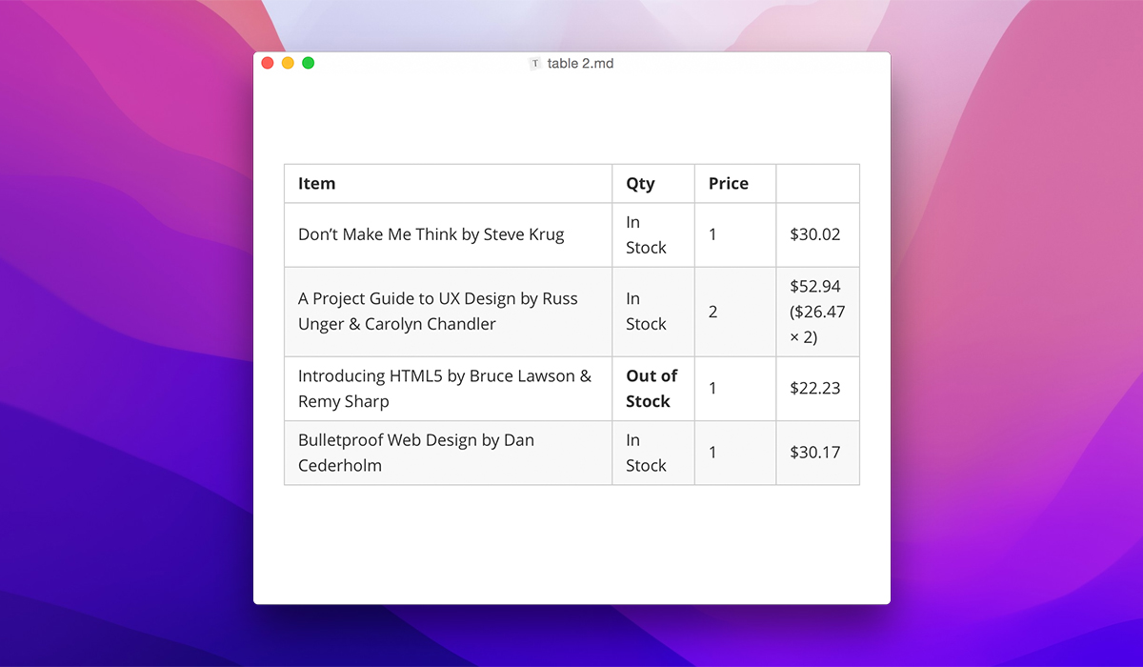This screenshot has height=667, width=1143.
Task: Select 'Bulletproof Web Design by Dan Cederholm'
Action: pos(416,453)
